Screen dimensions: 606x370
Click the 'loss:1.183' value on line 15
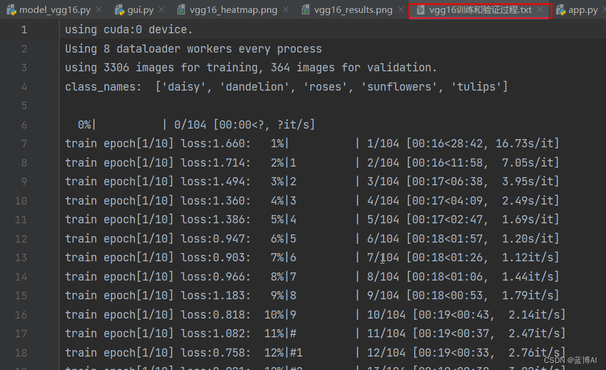click(216, 296)
